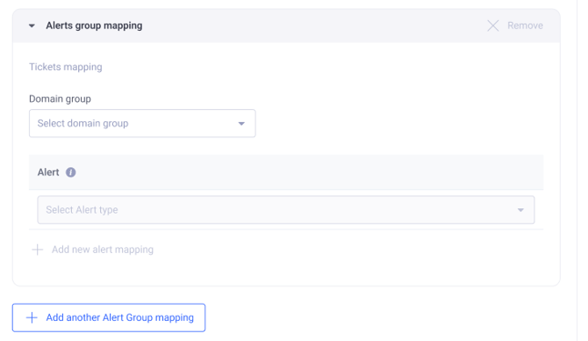Viewport: 588px width, 341px height.
Task: Click the domain group dropdown arrow
Action: [241, 124]
